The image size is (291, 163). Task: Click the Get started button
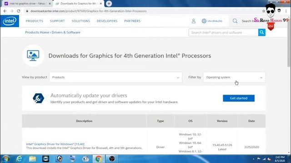tap(239, 98)
